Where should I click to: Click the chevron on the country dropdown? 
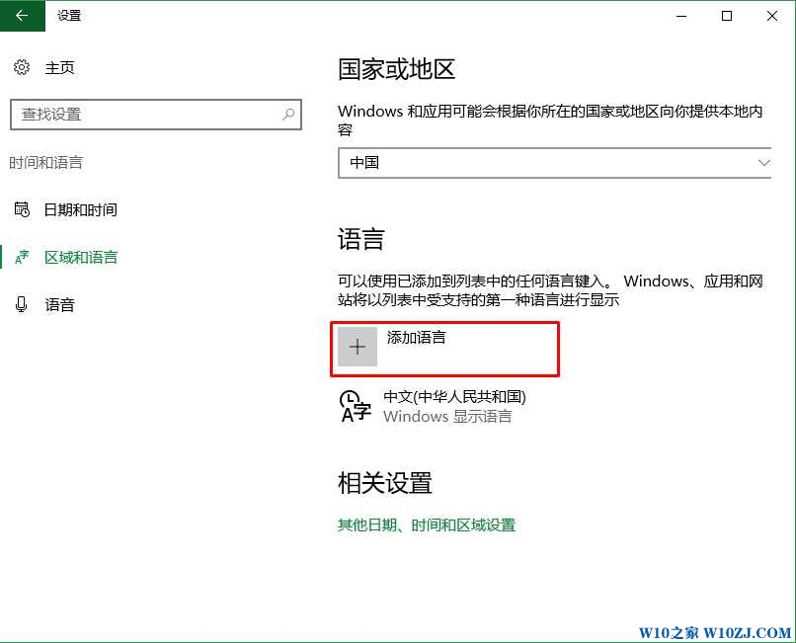point(764,163)
